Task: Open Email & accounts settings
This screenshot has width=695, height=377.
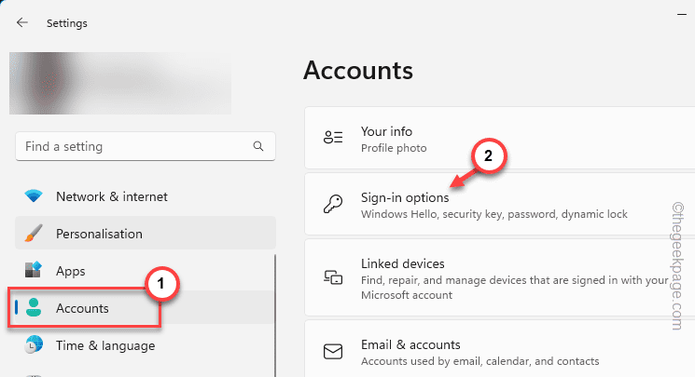Action: (x=410, y=344)
